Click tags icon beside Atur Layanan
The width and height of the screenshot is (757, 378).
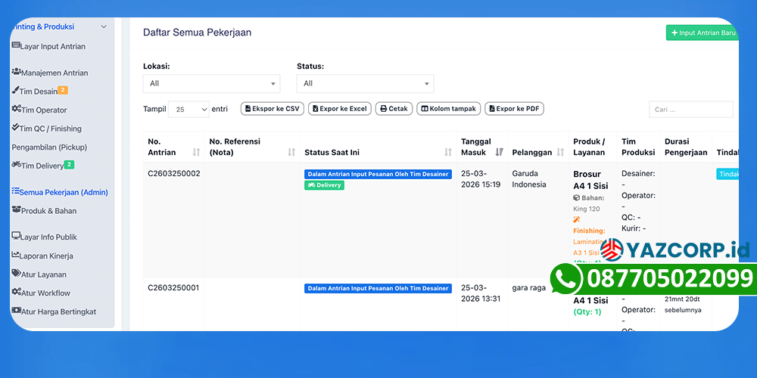point(17,274)
